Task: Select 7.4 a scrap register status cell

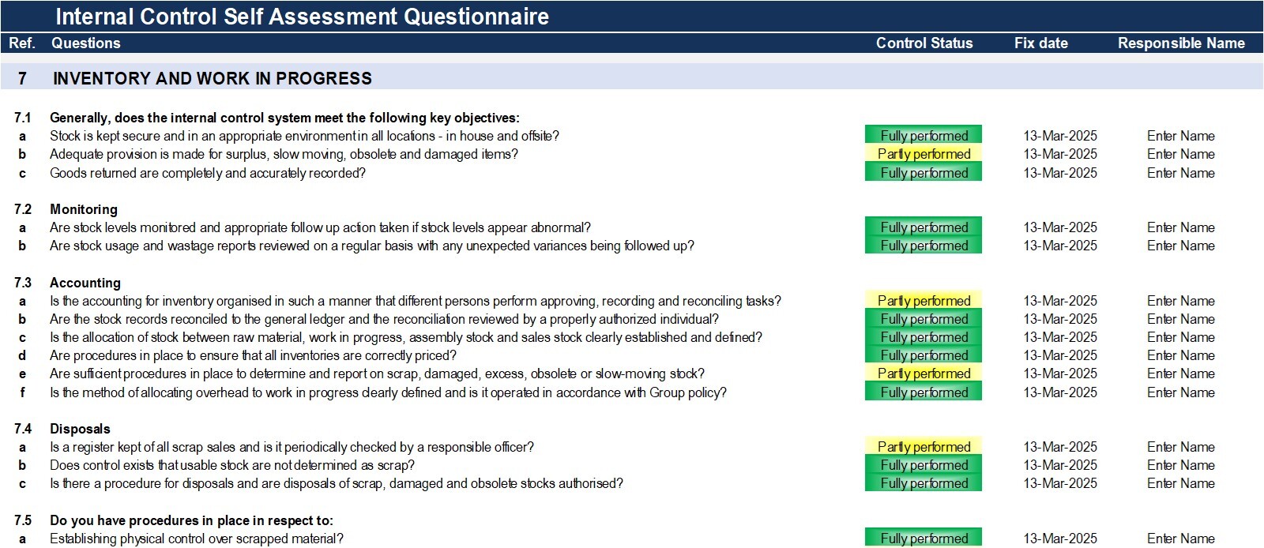Action: (x=924, y=446)
